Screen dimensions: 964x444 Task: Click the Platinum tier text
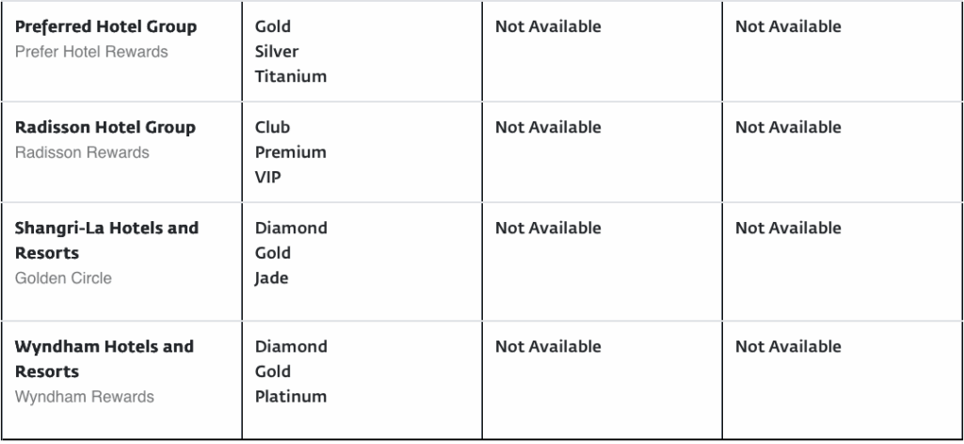[x=291, y=396]
